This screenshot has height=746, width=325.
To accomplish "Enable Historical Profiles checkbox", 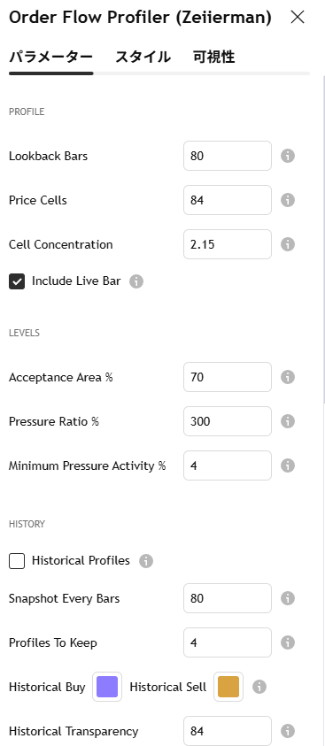I will tap(17, 561).
